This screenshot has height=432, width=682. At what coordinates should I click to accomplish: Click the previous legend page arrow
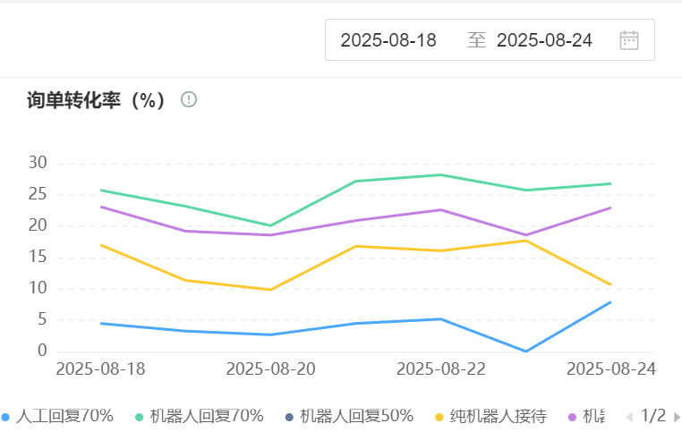point(628,417)
